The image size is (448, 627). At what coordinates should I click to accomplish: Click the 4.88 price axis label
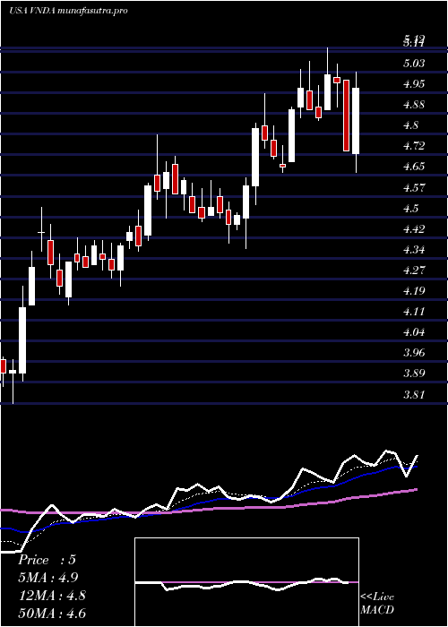tap(414, 105)
